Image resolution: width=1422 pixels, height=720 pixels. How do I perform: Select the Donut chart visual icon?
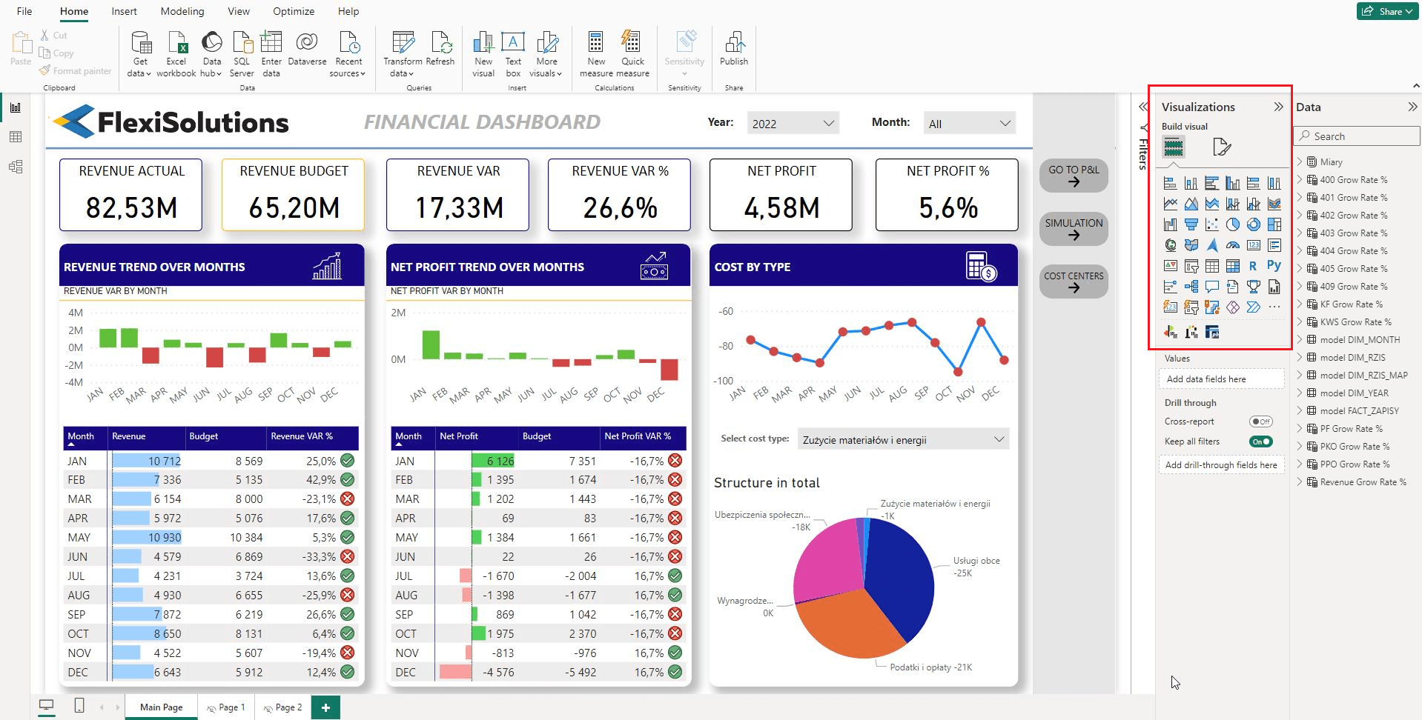coord(1253,224)
